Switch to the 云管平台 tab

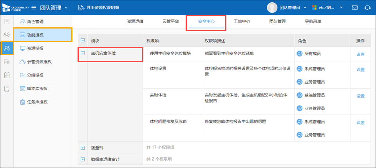point(170,21)
